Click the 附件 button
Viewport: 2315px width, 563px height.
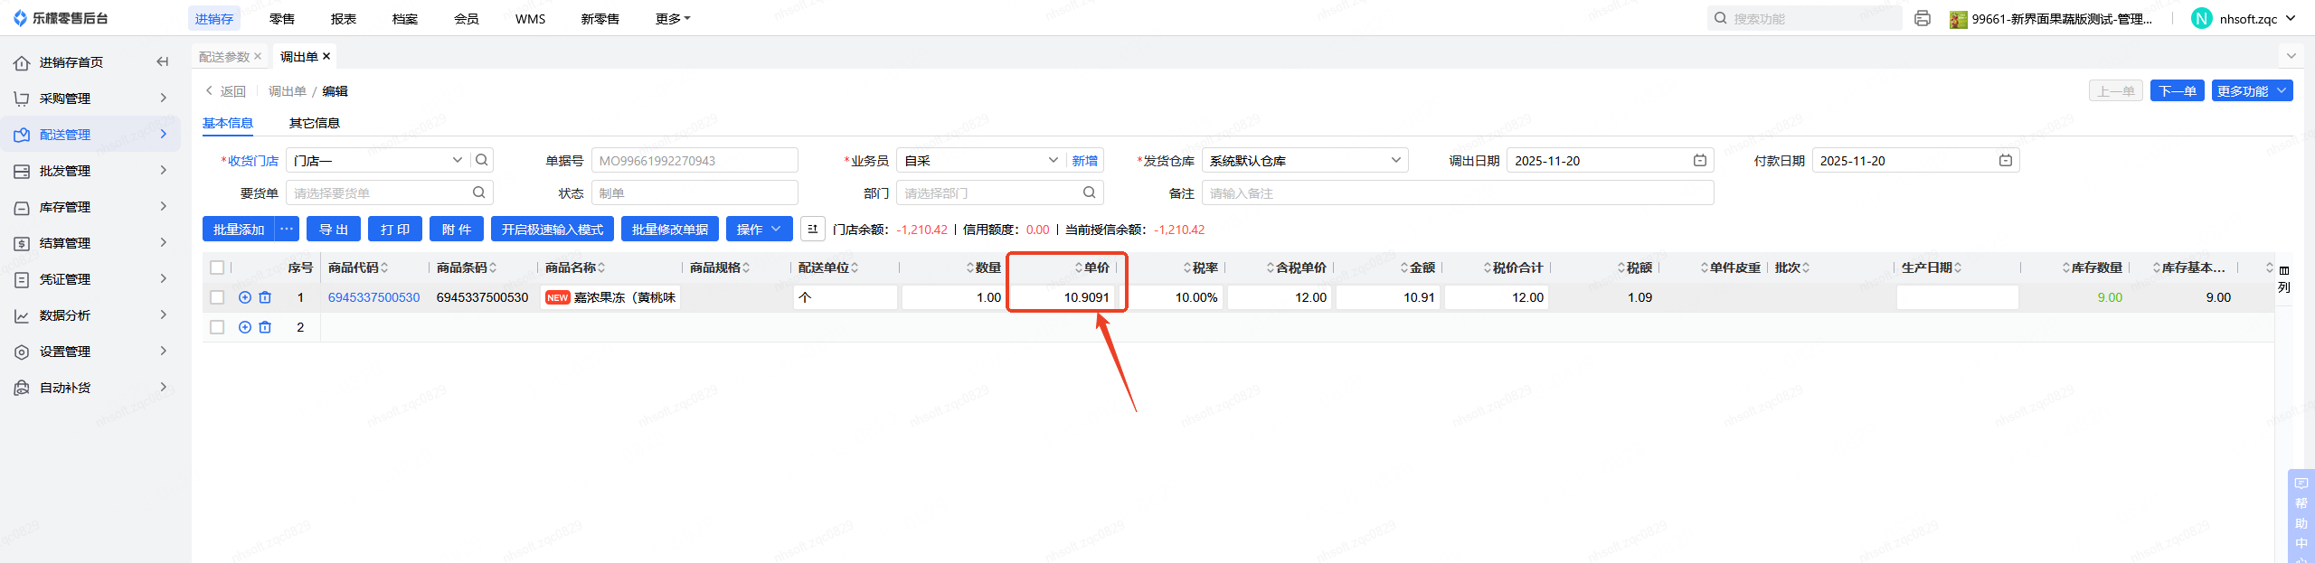(457, 230)
